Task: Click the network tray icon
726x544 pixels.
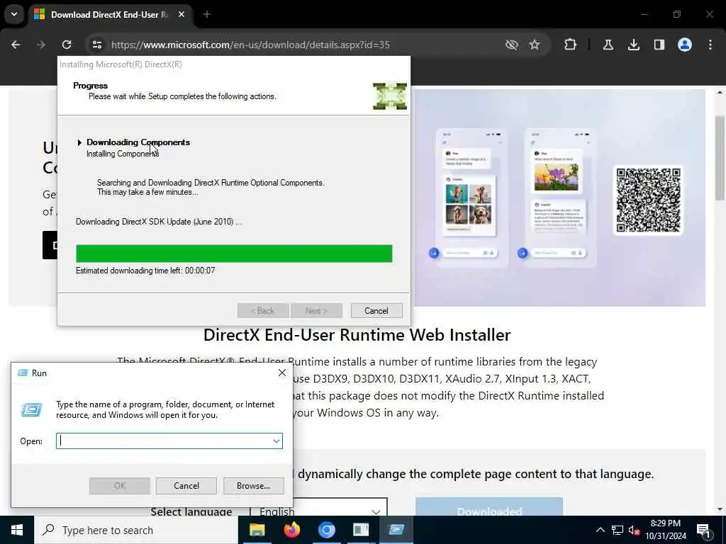Action: pos(618,530)
